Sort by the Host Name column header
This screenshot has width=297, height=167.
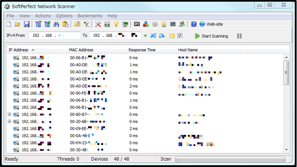click(x=208, y=50)
